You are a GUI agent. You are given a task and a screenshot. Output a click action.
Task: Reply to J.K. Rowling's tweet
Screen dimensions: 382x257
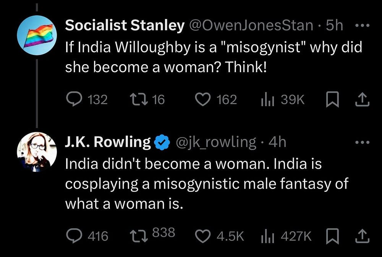coord(73,236)
